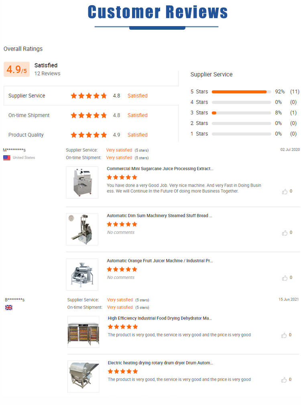Open the rotary drum dryer thumbnail
Screen dimensions: 301x405
[x=83, y=377]
